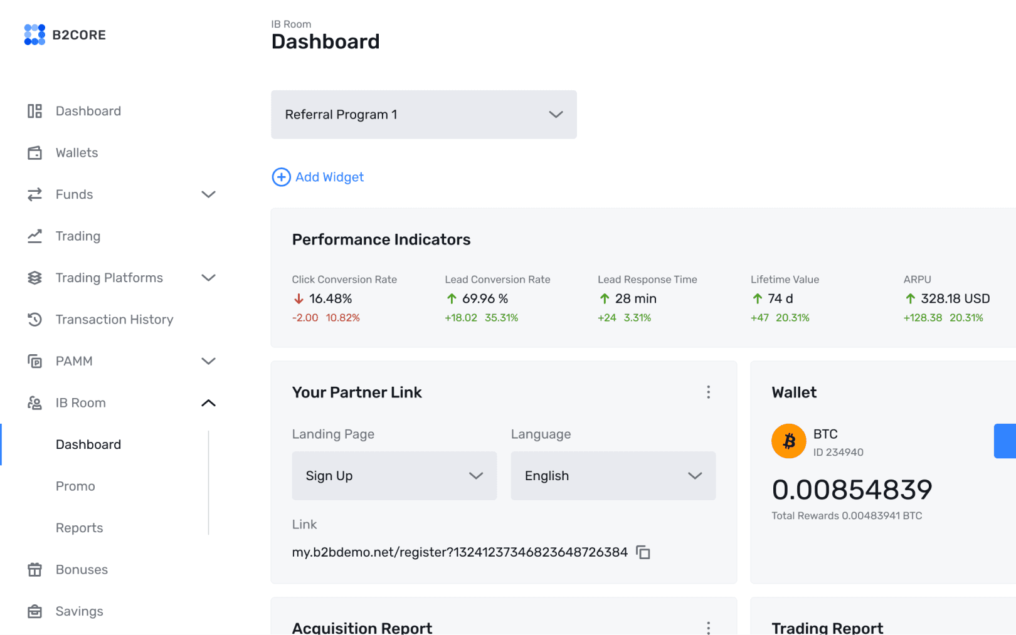Expand the Funds submenu chevron

coord(209,194)
